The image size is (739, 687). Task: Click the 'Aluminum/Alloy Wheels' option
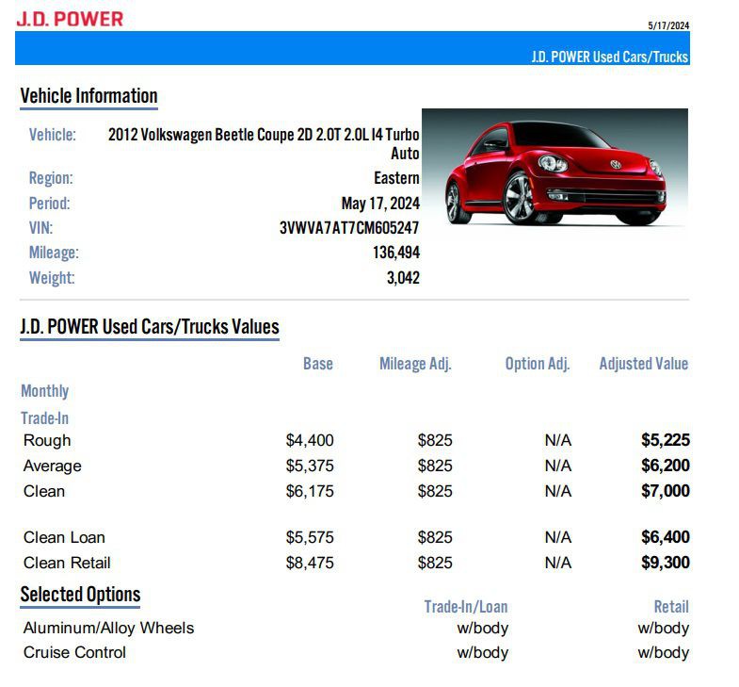pos(108,628)
